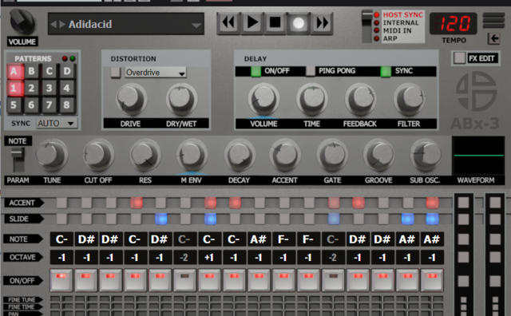
Task: Select next preset with right arrow
Action: click(62, 24)
